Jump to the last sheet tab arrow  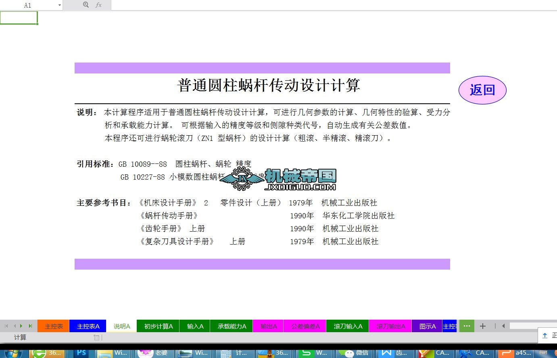tap(30, 326)
